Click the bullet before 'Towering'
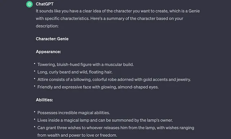The width and height of the screenshot is (231, 139). (35, 64)
